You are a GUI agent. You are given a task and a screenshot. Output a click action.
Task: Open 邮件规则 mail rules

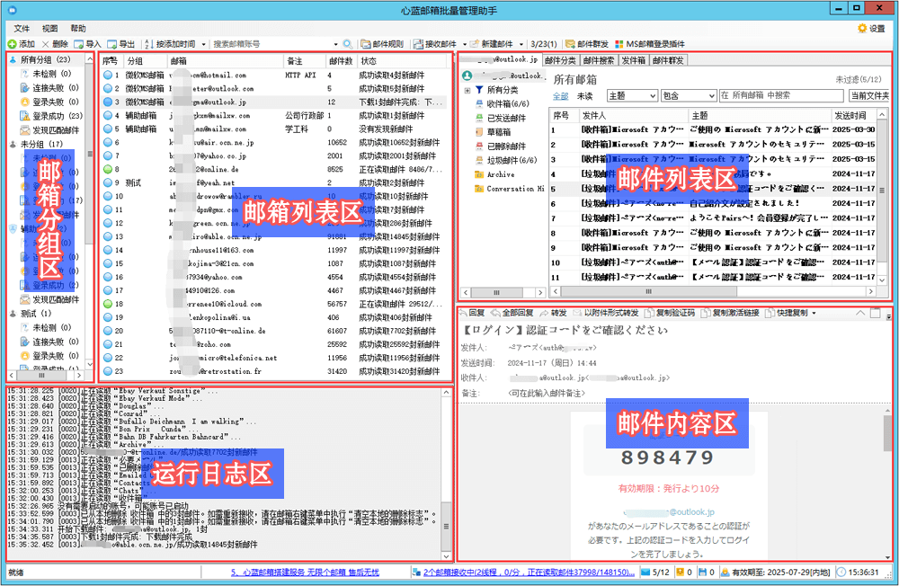pos(382,44)
